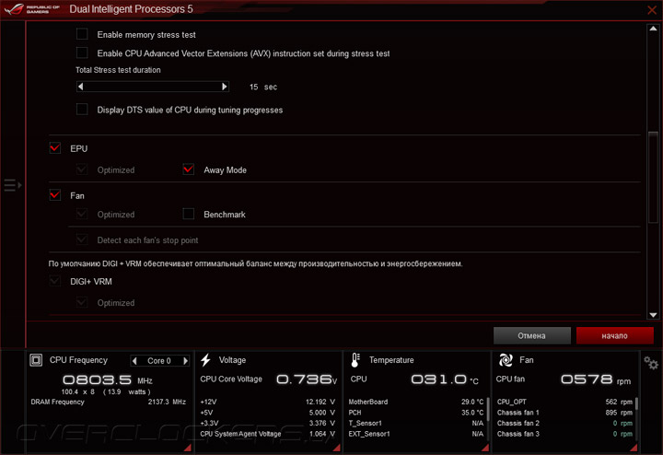Image resolution: width=663 pixels, height=455 pixels.
Task: Click the red начало start button
Action: pyautogui.click(x=614, y=335)
